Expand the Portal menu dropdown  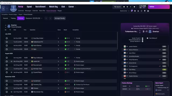point(24,7)
